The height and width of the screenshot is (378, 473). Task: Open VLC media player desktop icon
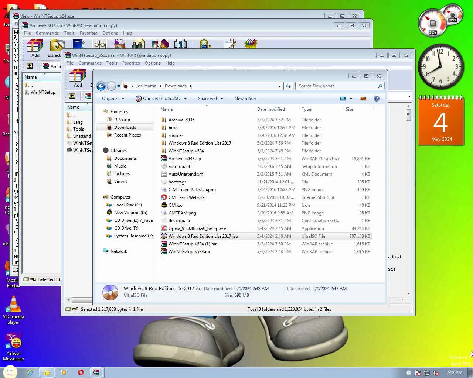[x=13, y=310]
